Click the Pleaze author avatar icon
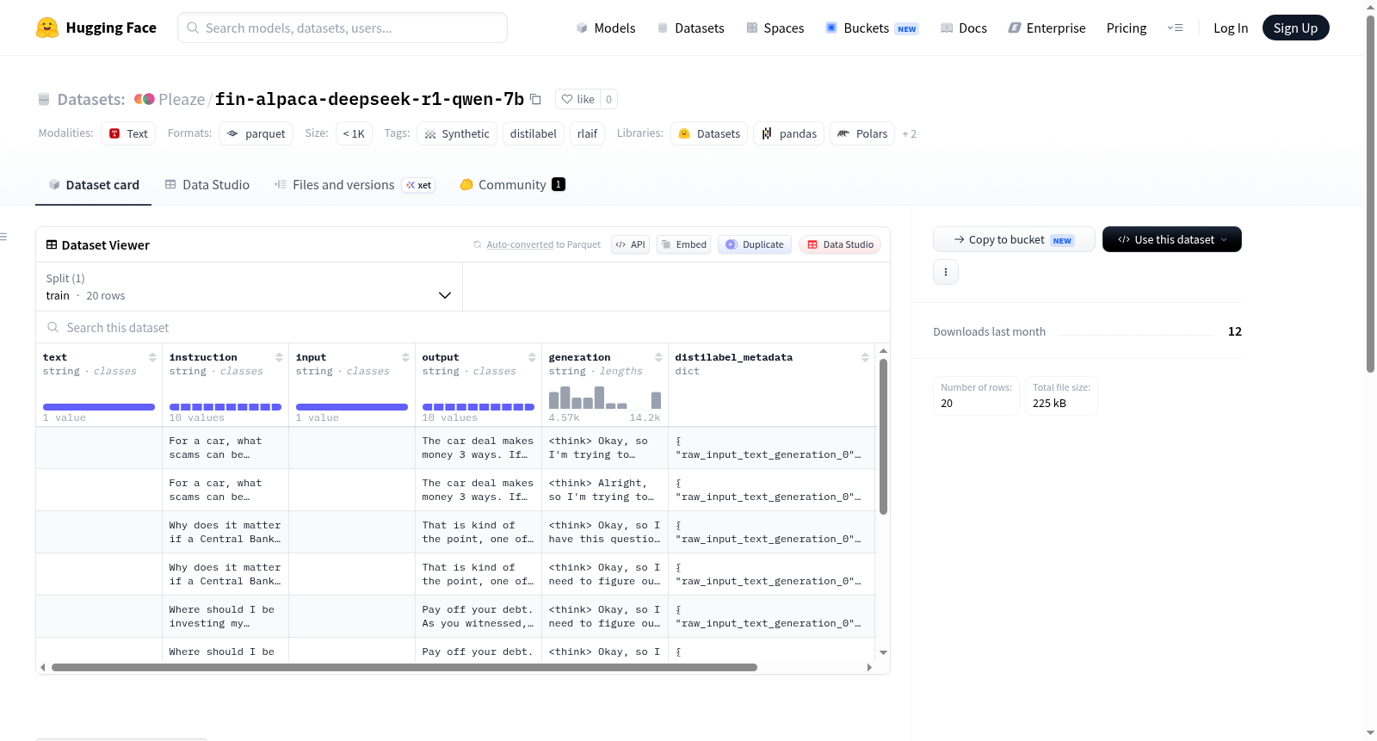Image resolution: width=1377 pixels, height=741 pixels. coord(145,99)
